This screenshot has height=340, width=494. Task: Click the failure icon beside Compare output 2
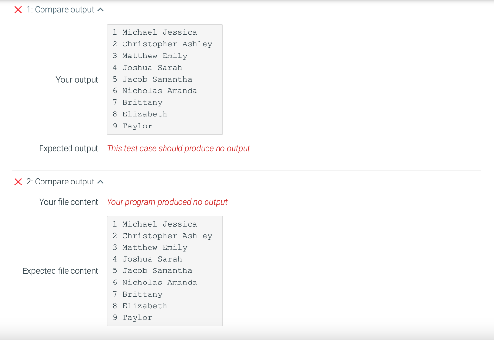tap(18, 182)
